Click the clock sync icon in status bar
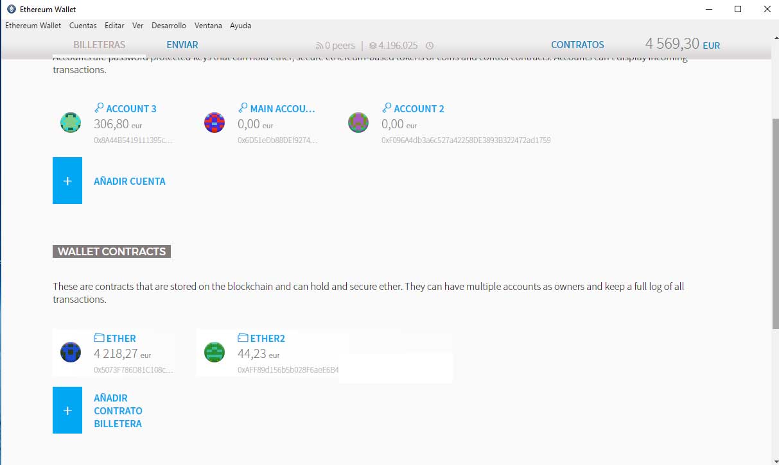 429,46
